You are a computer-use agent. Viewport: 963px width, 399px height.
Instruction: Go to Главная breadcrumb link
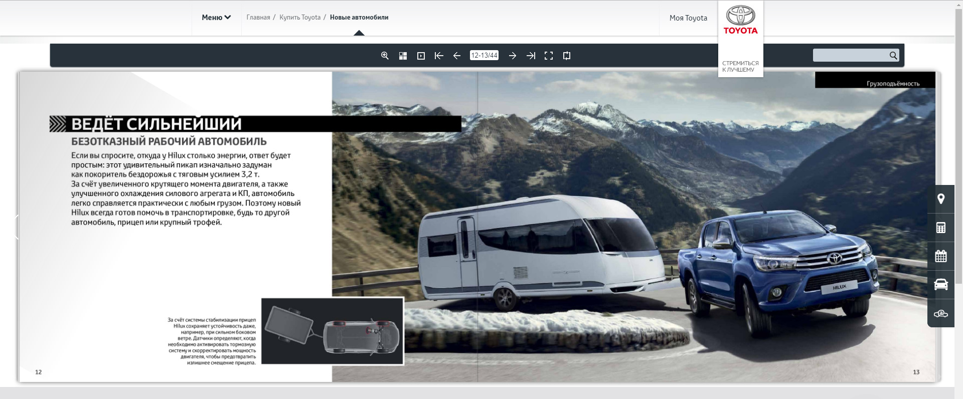(258, 18)
